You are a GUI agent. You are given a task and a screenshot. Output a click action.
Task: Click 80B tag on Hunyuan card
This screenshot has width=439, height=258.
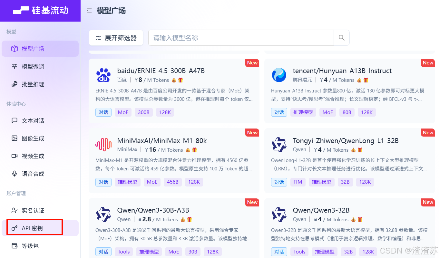click(x=347, y=112)
